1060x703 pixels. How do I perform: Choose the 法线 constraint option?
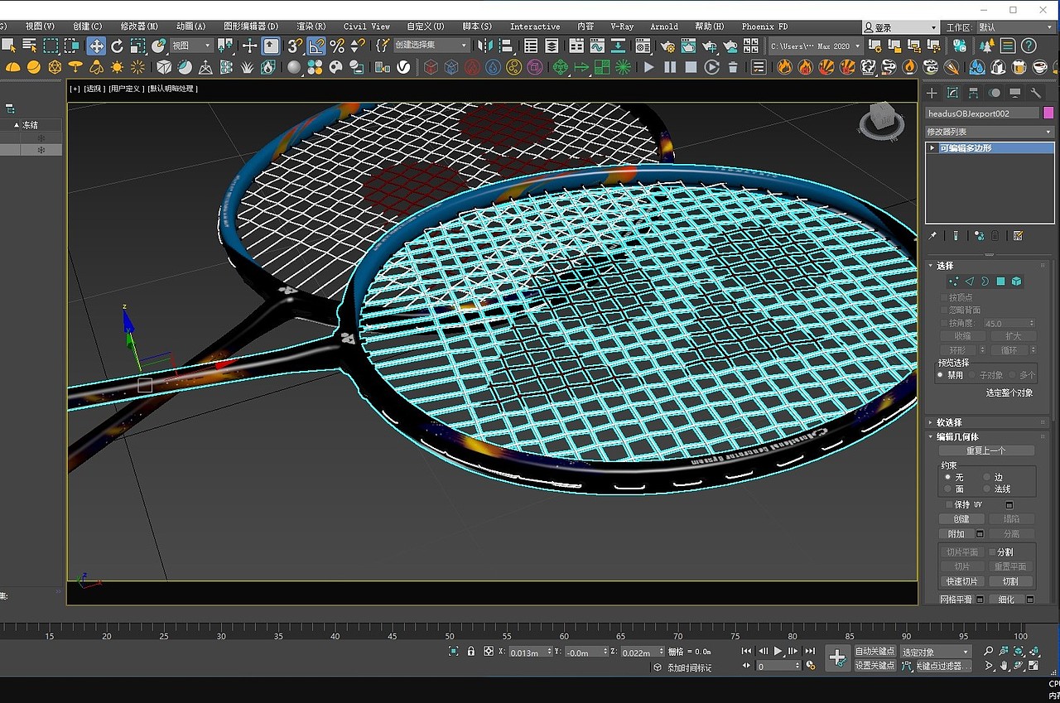[x=986, y=489]
